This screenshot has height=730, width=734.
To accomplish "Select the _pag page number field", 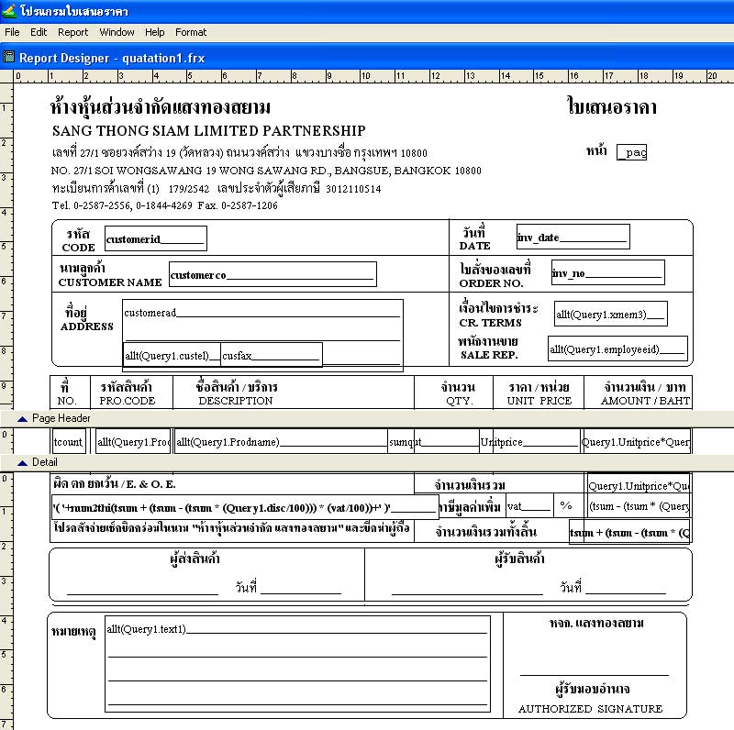I will pyautogui.click(x=631, y=152).
